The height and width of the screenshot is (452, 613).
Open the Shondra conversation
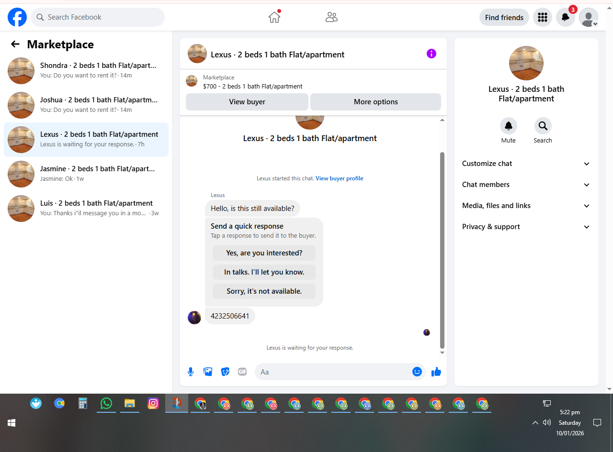86,71
